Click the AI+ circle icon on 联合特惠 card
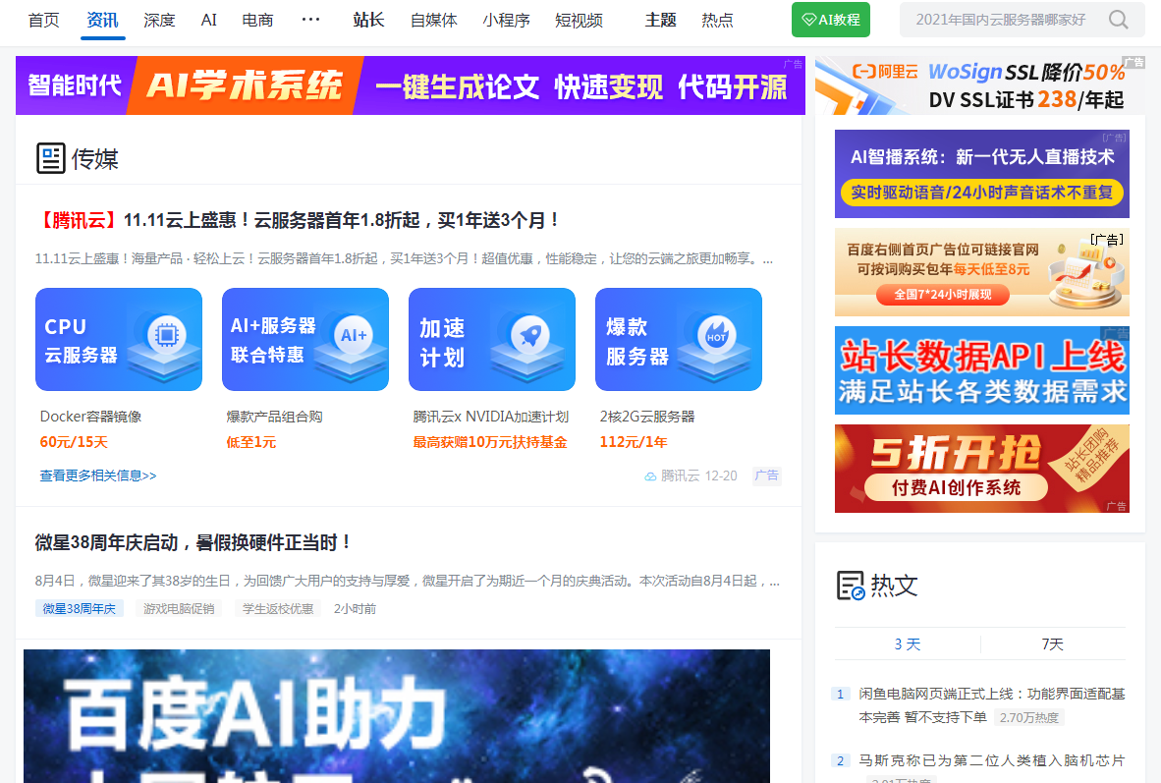This screenshot has height=783, width=1161. coord(354,335)
